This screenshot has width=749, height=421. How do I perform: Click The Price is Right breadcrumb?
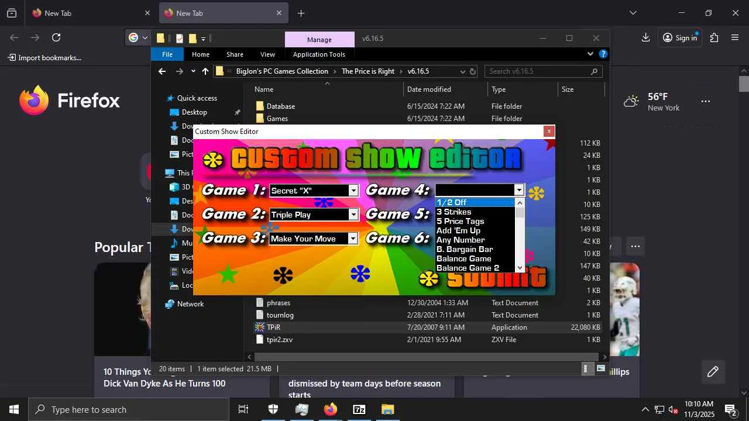click(x=368, y=71)
